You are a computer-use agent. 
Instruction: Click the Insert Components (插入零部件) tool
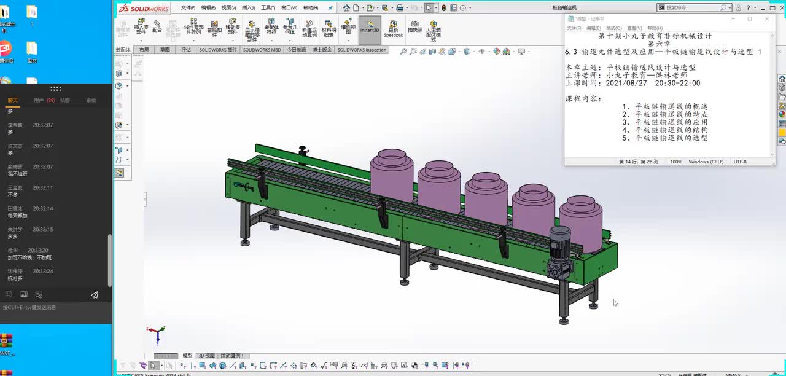coord(141,28)
